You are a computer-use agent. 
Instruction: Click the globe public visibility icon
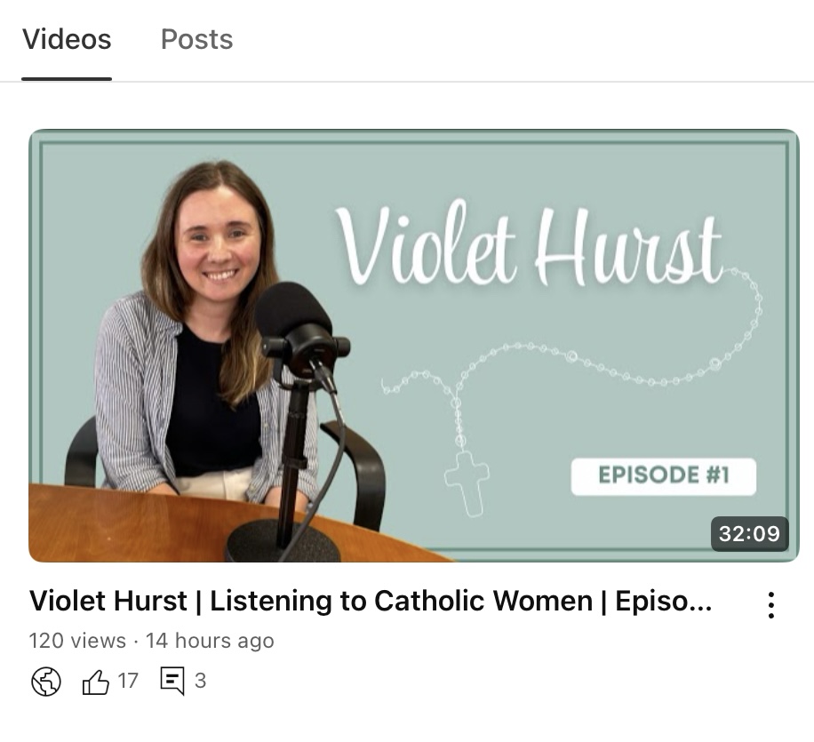click(x=46, y=681)
